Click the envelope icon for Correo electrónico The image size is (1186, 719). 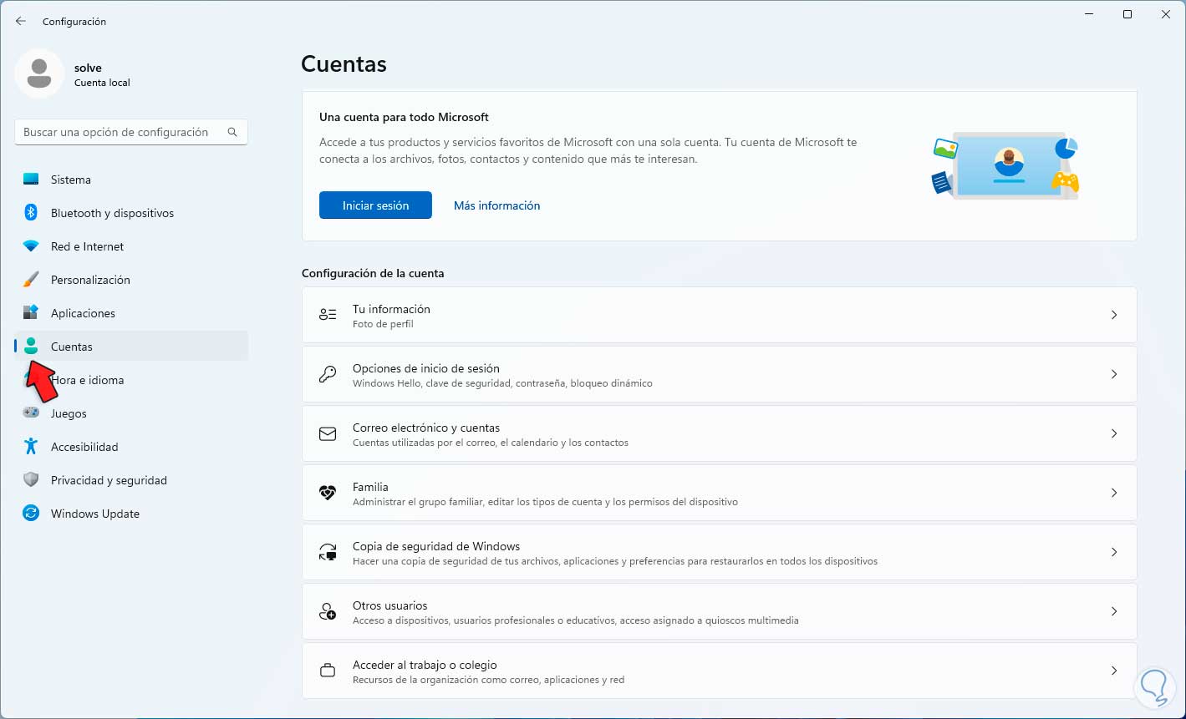pos(328,433)
